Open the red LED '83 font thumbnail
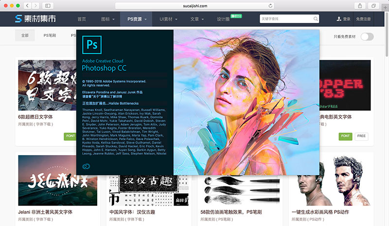 (345, 85)
